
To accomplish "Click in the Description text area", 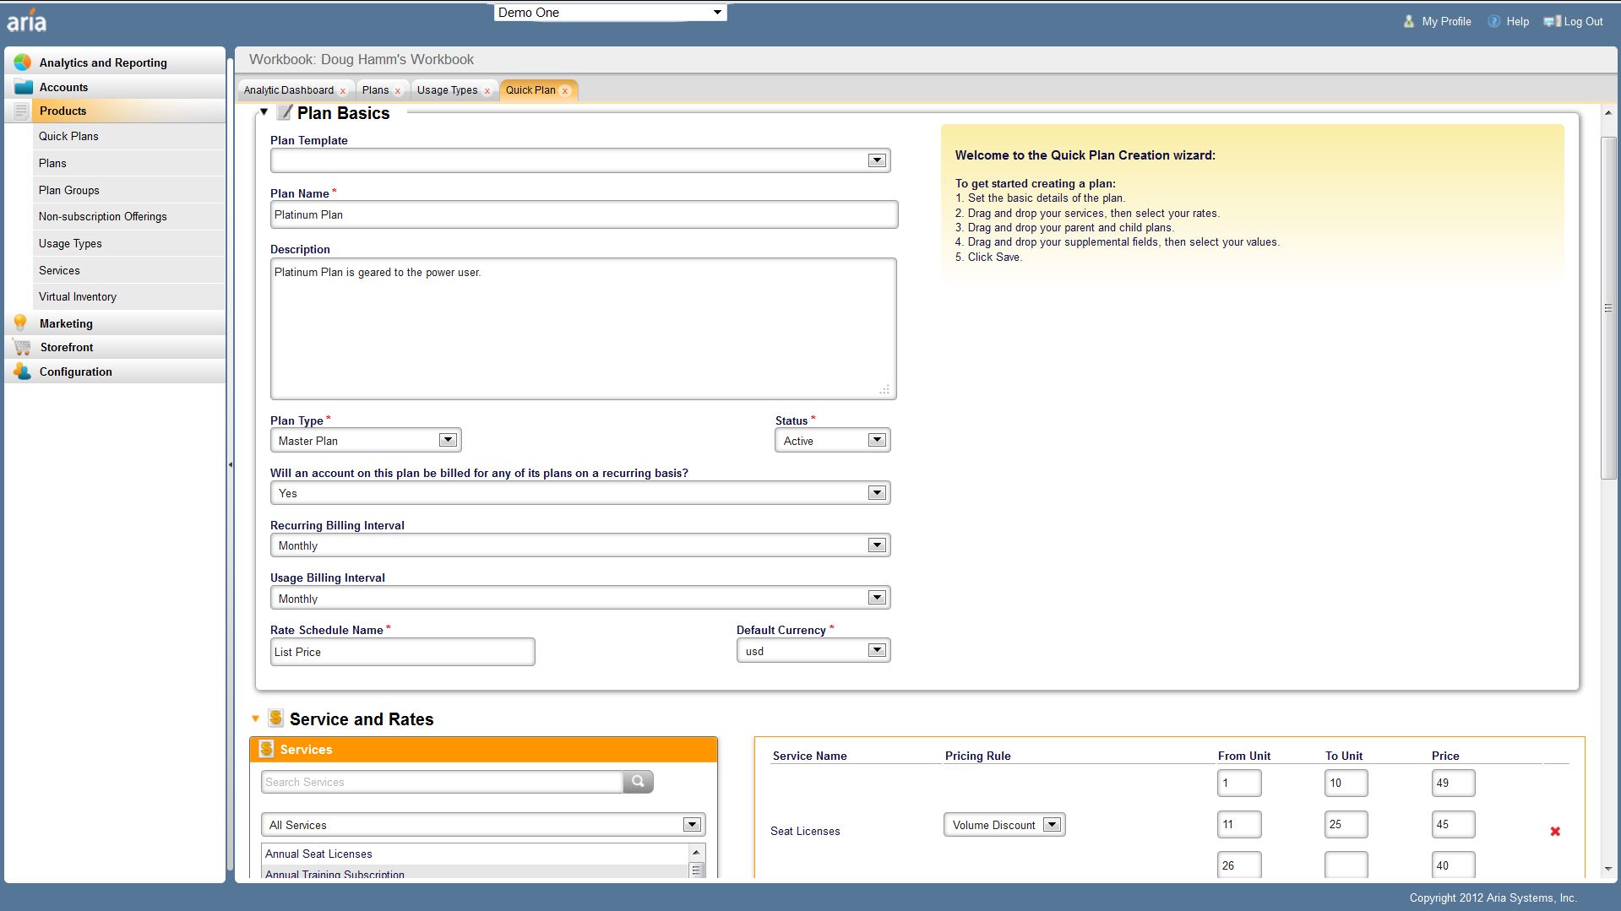I will pyautogui.click(x=583, y=328).
